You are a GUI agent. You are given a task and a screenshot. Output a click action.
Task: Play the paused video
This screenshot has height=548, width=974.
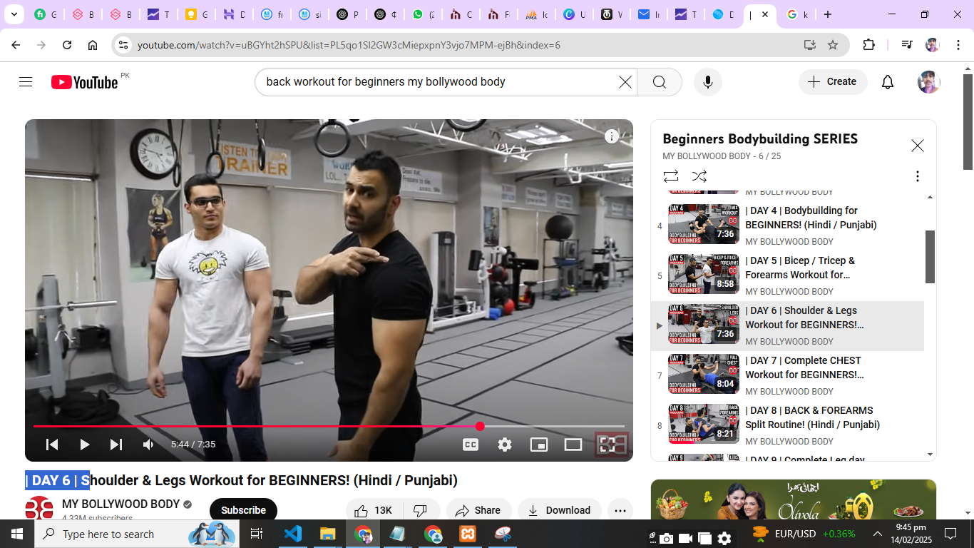pos(84,445)
